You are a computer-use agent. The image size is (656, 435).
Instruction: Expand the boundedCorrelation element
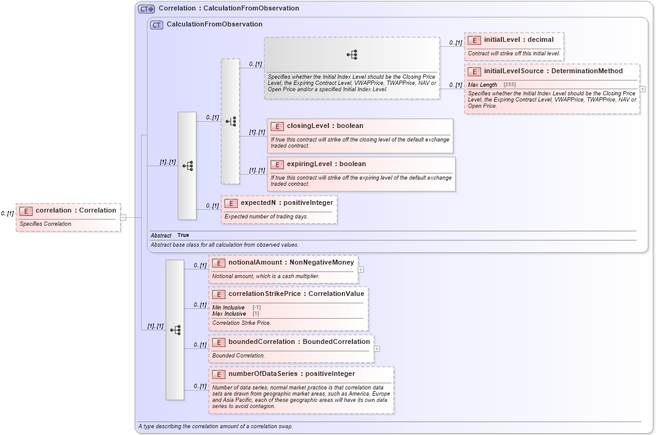point(377,348)
